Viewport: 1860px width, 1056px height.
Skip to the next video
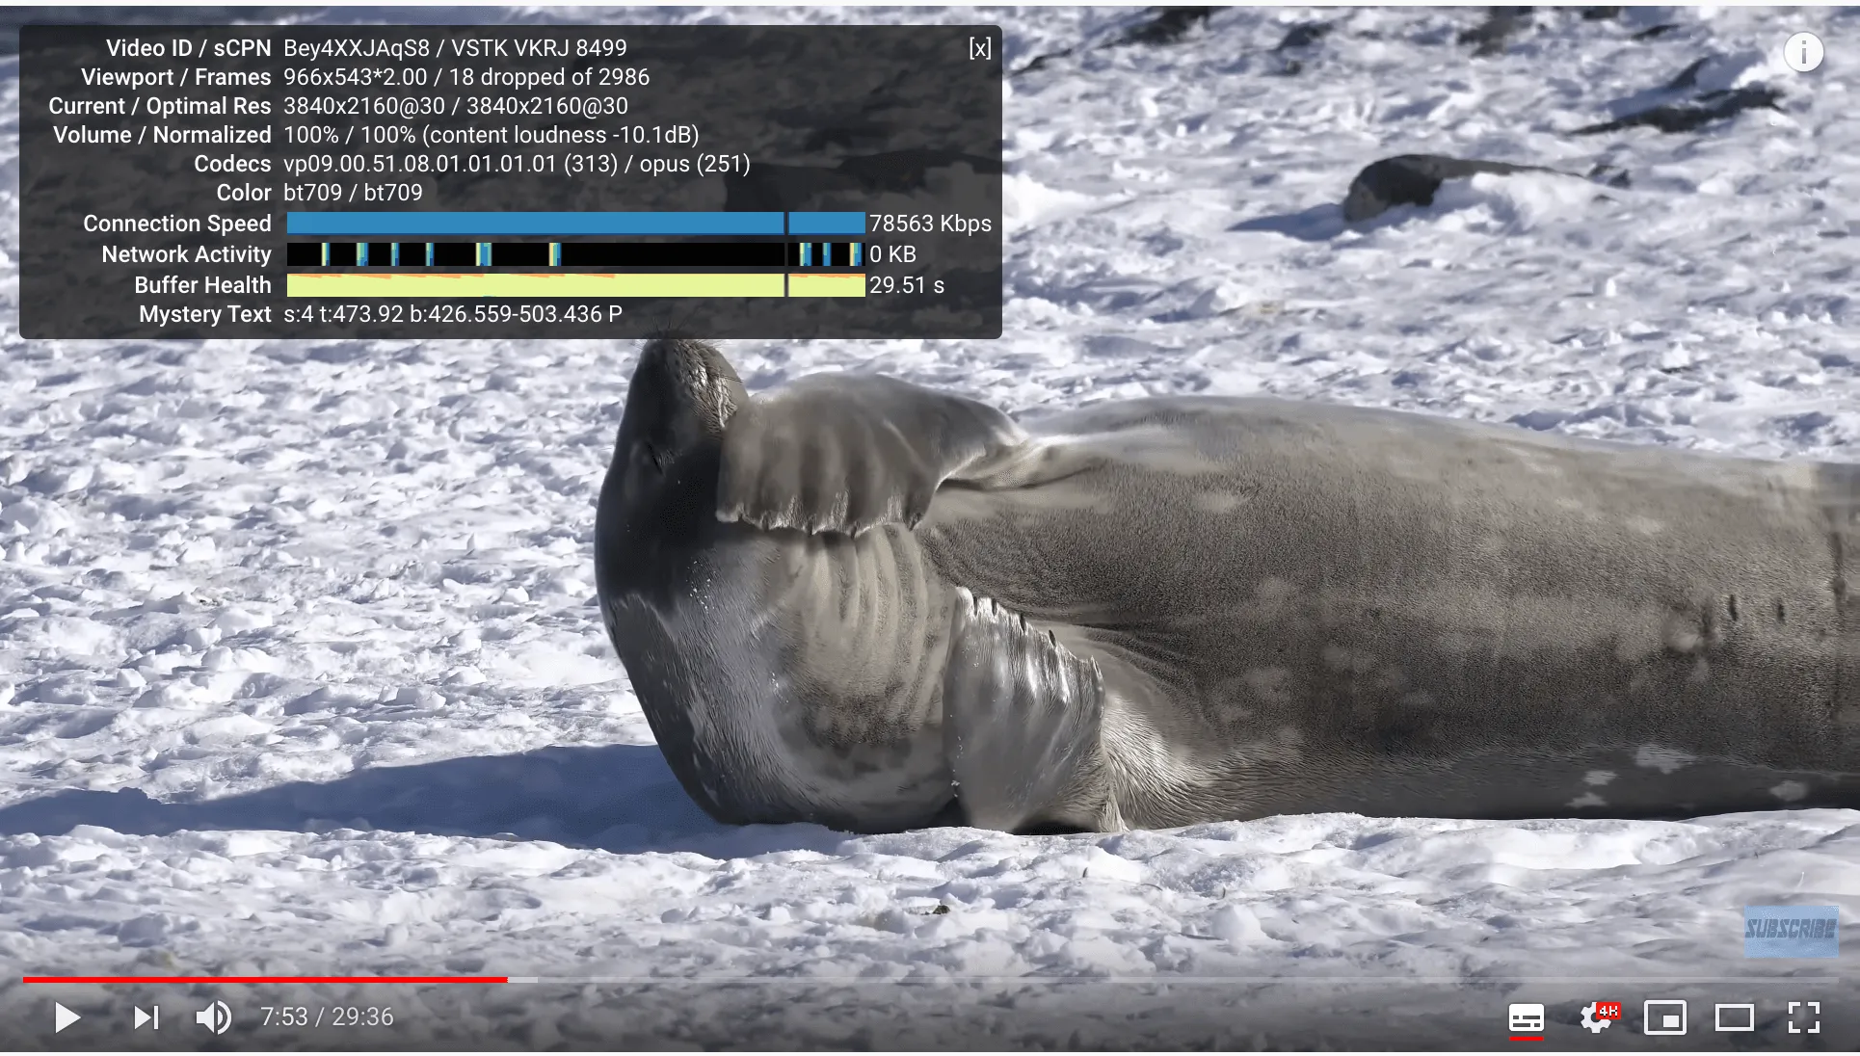point(146,1017)
